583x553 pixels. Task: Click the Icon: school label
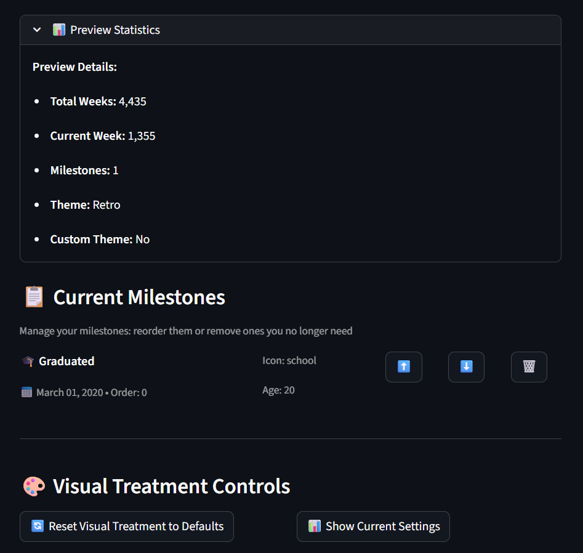pyautogui.click(x=289, y=360)
